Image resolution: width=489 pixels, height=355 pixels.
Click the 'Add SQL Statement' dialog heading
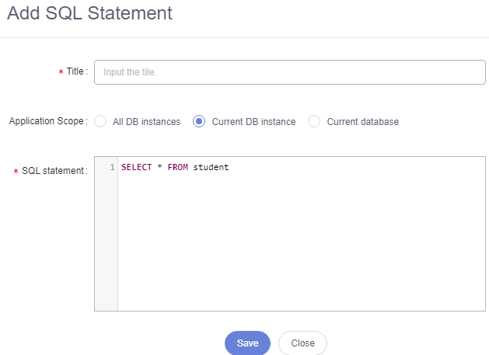tap(90, 13)
